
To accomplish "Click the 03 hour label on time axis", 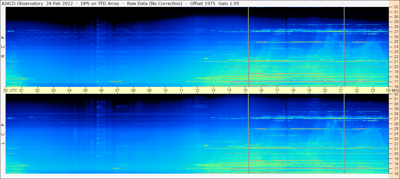I will pyautogui.click(x=53, y=90).
